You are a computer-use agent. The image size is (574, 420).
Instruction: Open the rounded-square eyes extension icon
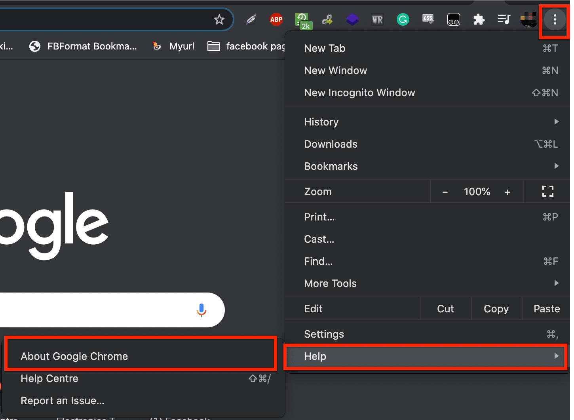[x=453, y=19]
